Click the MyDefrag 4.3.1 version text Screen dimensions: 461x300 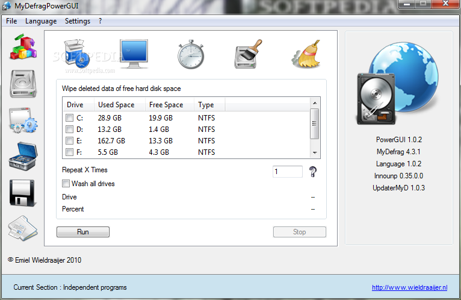tap(398, 152)
